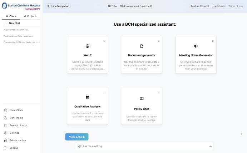Click the Dark theme moon icon
Screen dimensions: 247x153
point(6,118)
